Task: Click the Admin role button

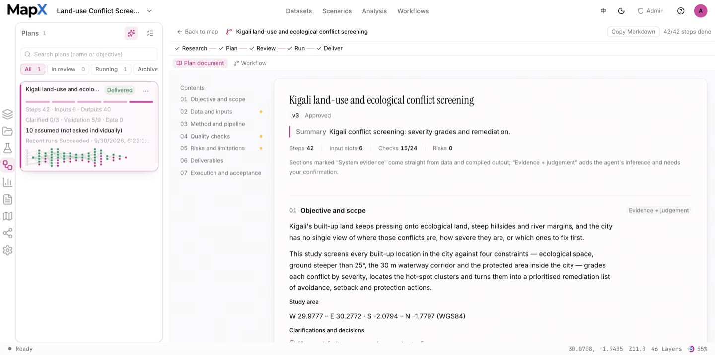Action: [650, 11]
